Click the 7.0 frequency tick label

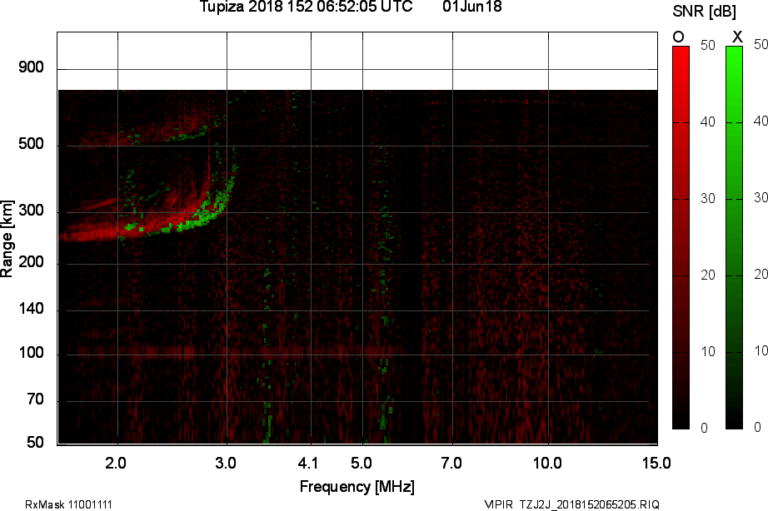pos(451,463)
